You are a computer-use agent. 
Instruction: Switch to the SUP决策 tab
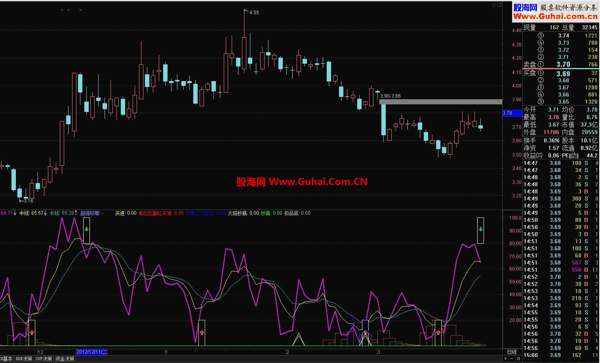point(44,359)
